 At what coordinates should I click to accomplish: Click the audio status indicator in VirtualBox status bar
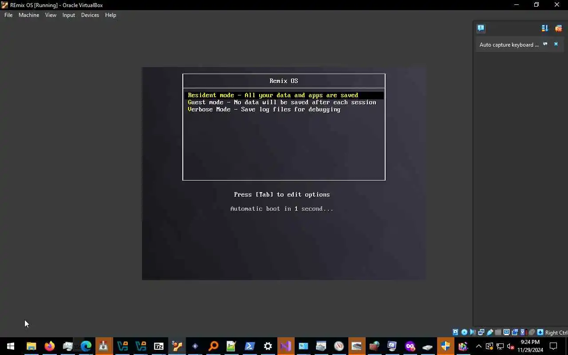[x=472, y=332]
